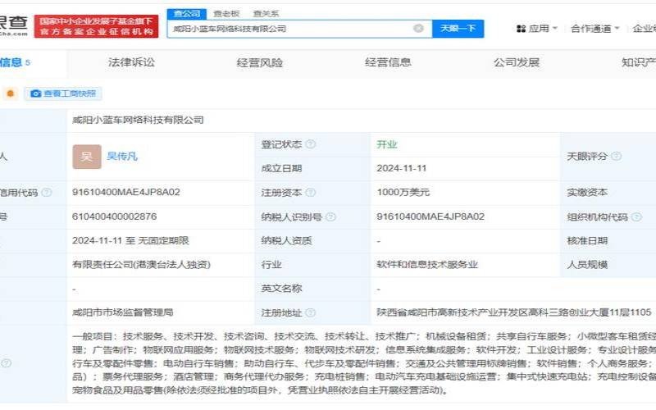Click the 软件和信息技术服务业 industry value
The image size is (656, 410).
pos(426,264)
